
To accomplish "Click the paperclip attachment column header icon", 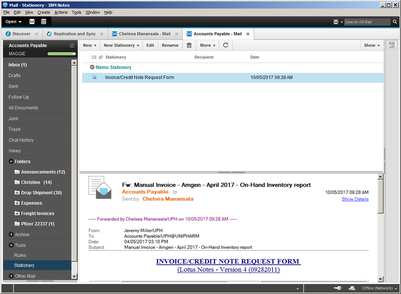I will 101,57.
